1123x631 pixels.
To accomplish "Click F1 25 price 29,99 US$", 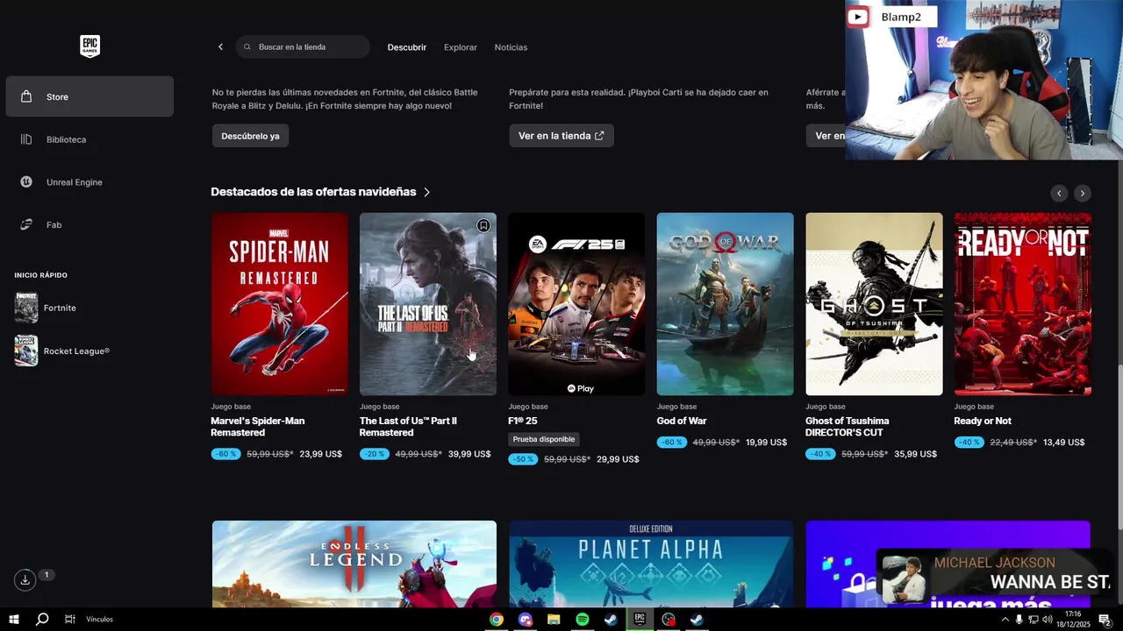I will tap(618, 459).
